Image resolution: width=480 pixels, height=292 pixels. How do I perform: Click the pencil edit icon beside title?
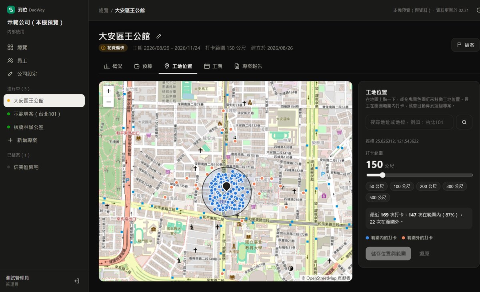click(159, 36)
